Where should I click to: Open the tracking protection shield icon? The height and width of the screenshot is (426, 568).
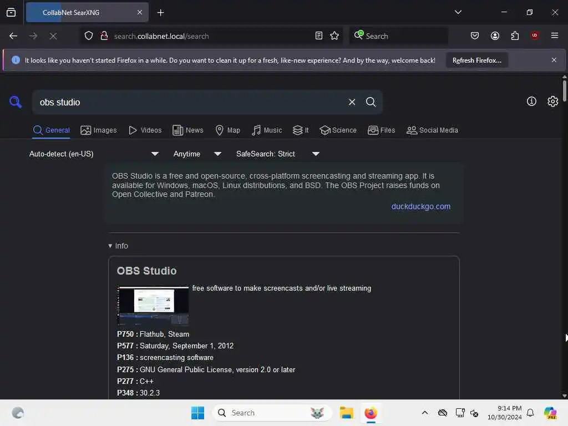tap(89, 36)
